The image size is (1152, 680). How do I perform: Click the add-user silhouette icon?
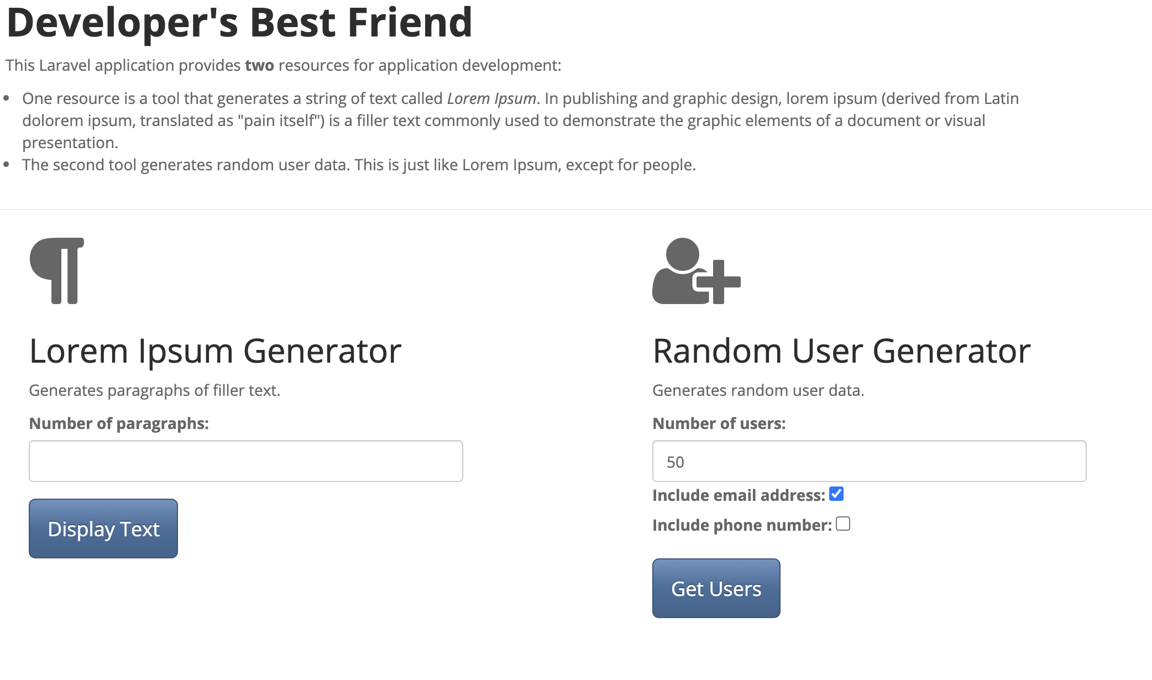[x=697, y=271]
